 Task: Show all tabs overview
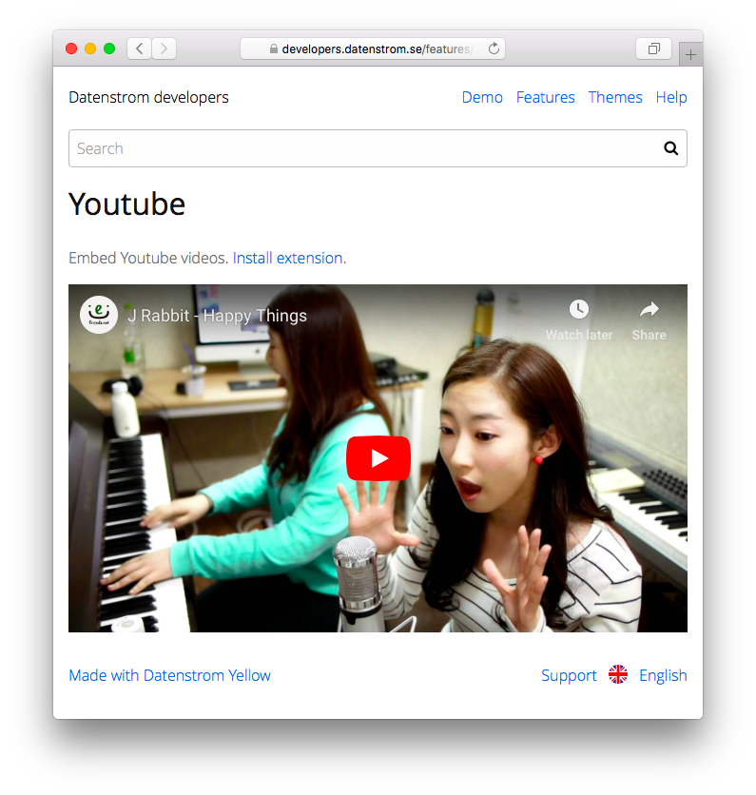click(653, 48)
